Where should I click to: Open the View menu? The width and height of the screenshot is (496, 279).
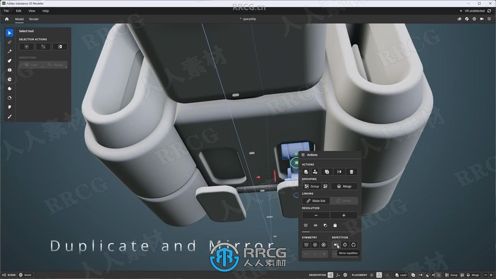[32, 11]
